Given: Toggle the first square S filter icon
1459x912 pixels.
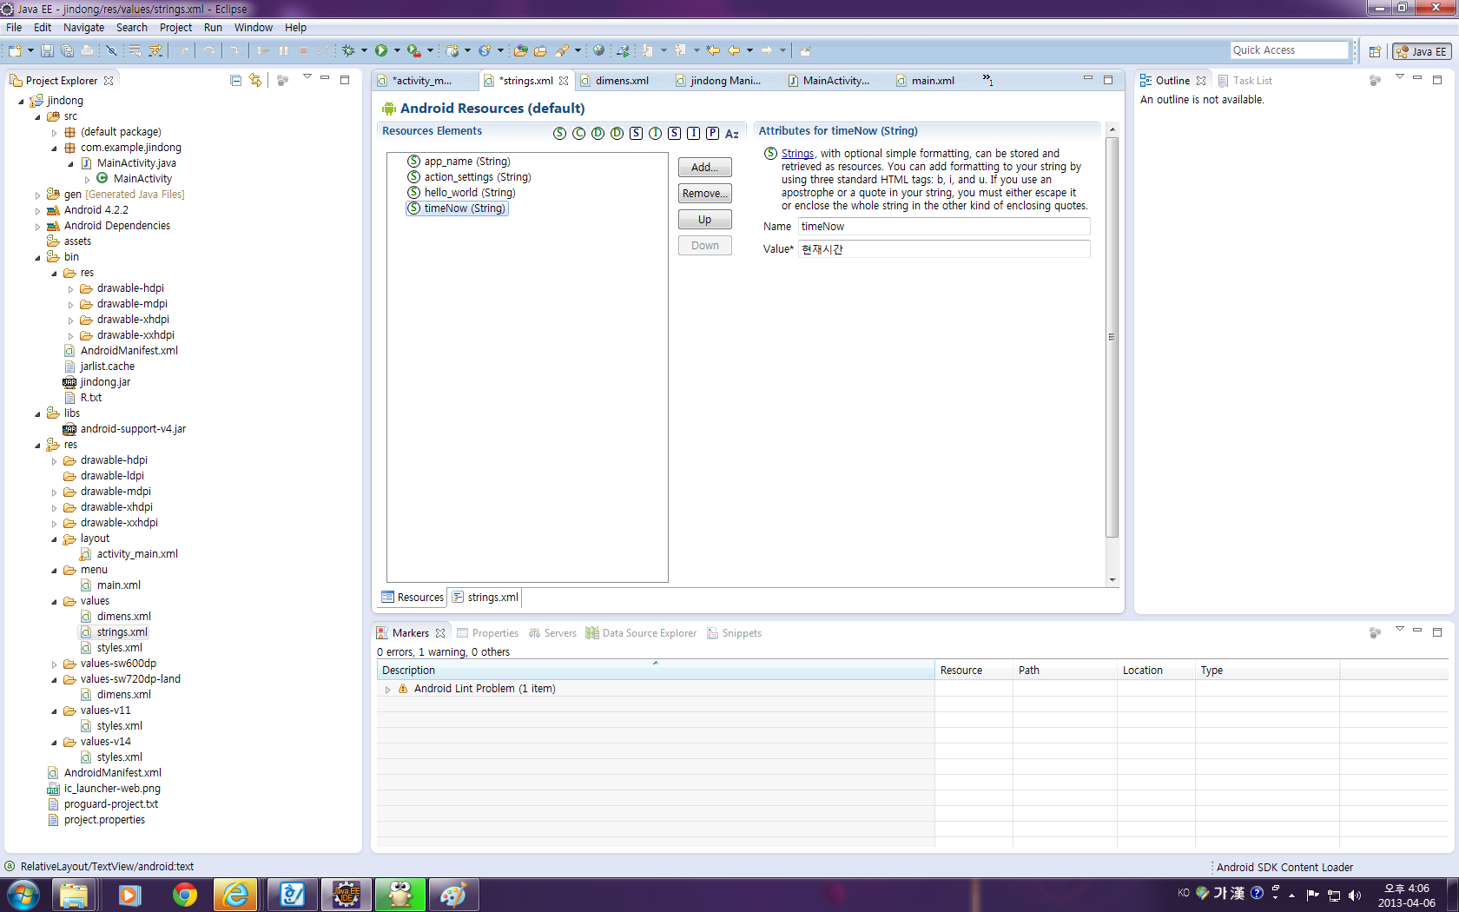Looking at the screenshot, I should pos(636,133).
